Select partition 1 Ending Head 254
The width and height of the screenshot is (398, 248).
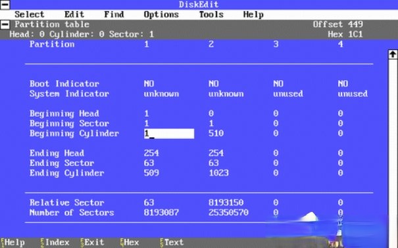(x=151, y=153)
